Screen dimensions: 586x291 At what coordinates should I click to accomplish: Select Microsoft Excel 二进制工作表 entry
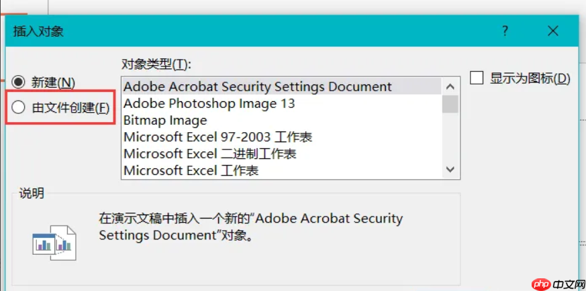pos(210,154)
